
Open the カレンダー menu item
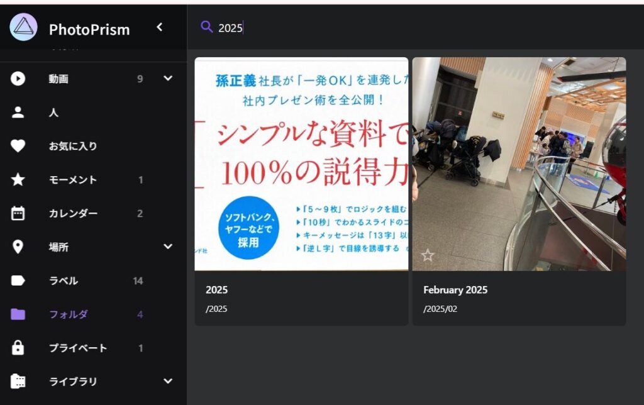click(x=93, y=213)
